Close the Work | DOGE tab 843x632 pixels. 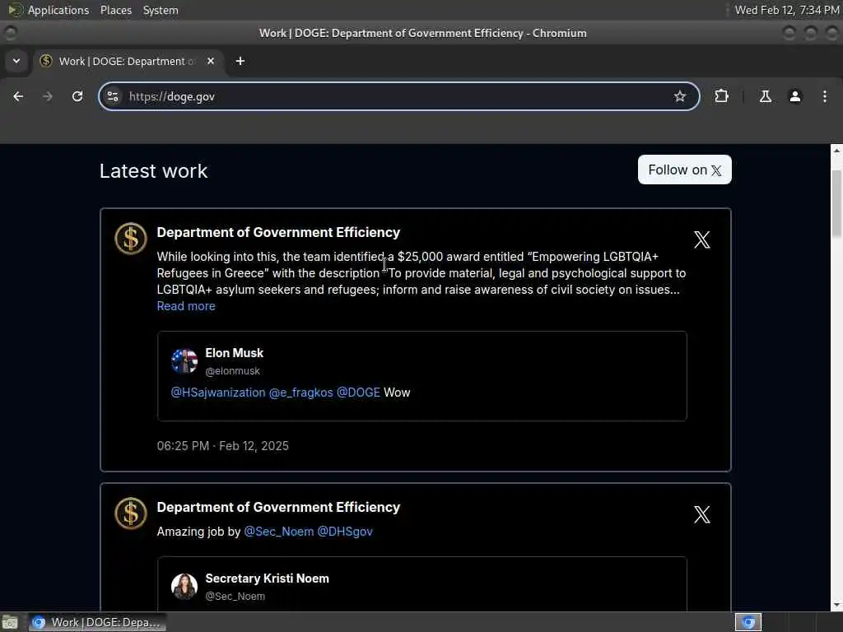click(x=211, y=61)
